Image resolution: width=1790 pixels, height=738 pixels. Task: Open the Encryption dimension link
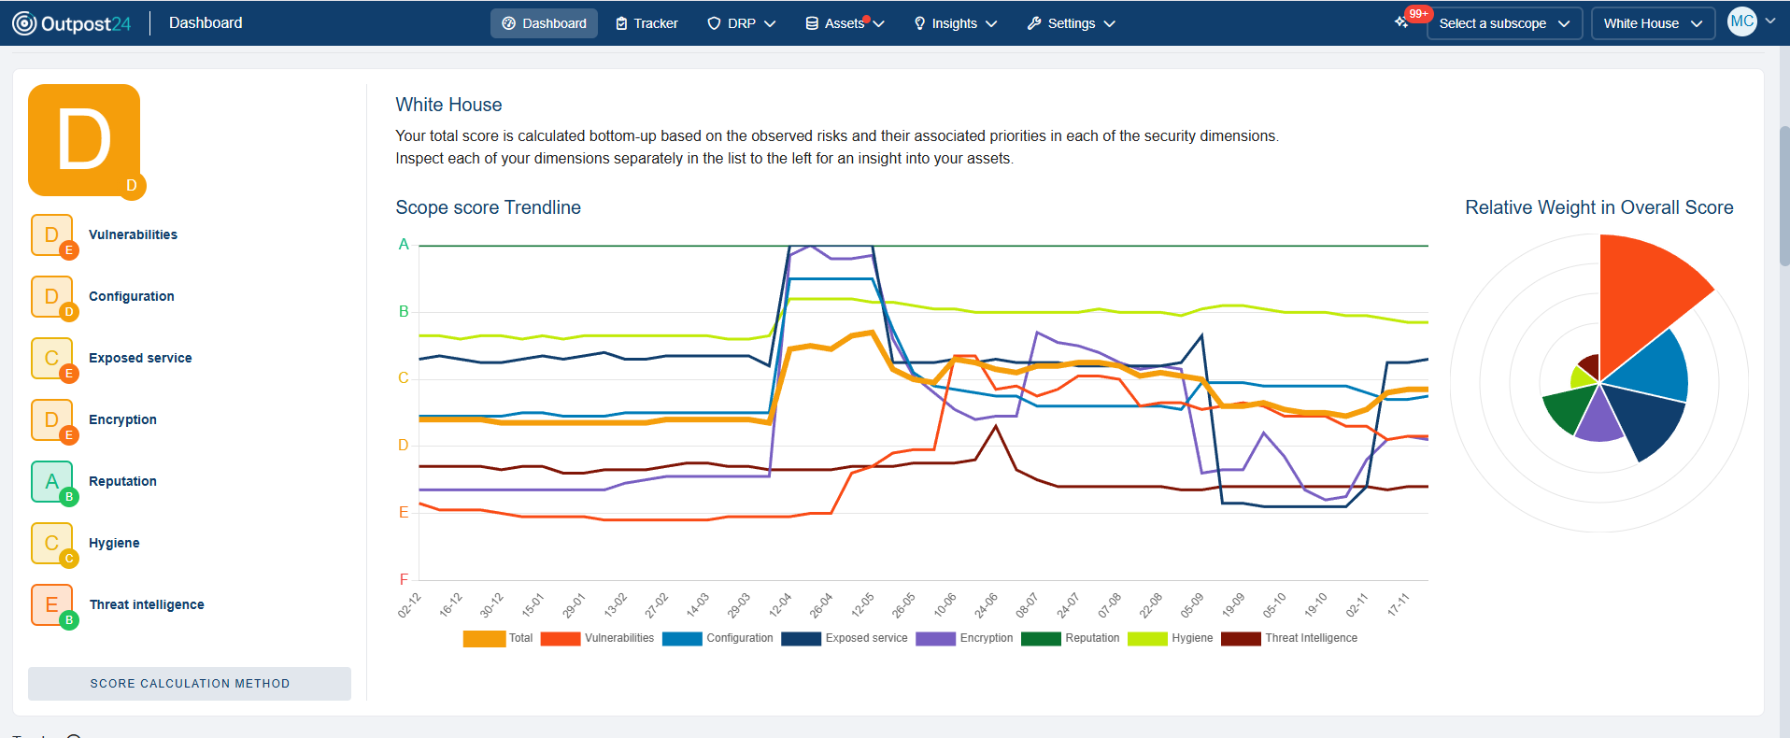coord(122,419)
